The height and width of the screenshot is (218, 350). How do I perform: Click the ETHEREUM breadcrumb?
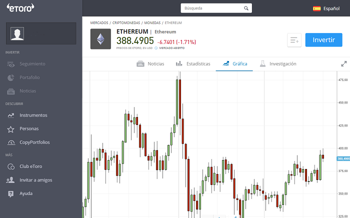click(173, 23)
